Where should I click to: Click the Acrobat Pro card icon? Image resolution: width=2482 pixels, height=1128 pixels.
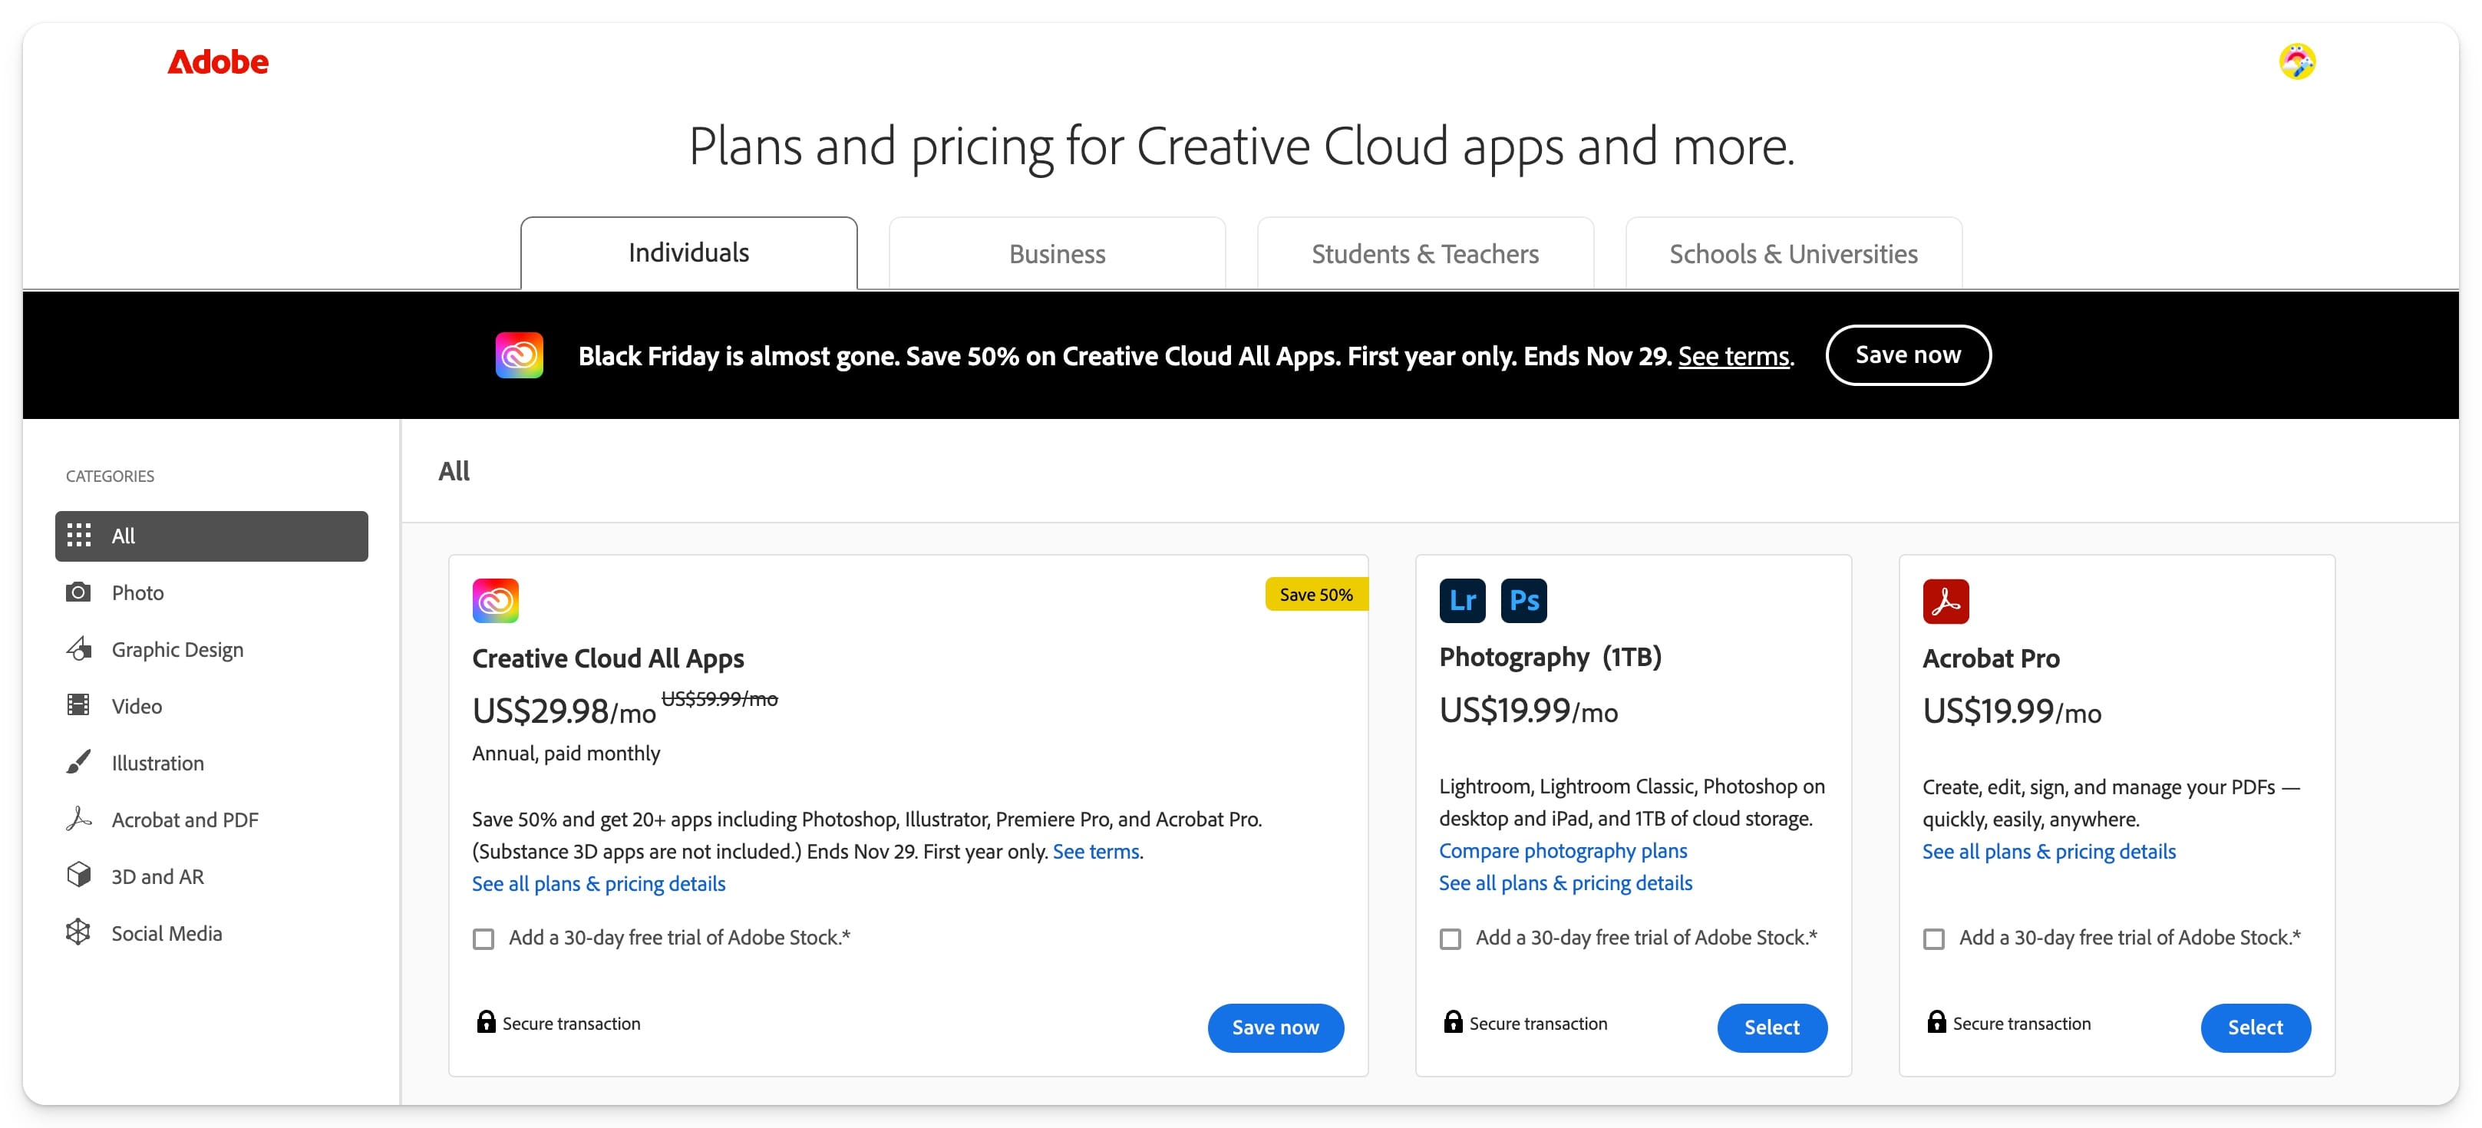point(1946,602)
